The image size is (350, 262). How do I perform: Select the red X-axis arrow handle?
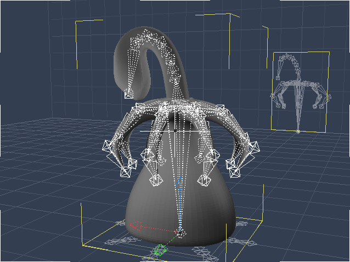[136, 226]
